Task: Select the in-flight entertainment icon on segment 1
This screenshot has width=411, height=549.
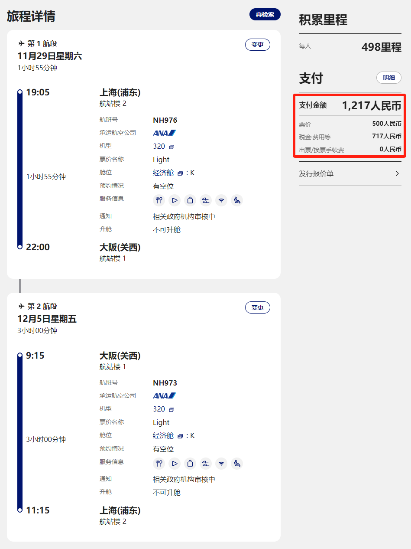Action: click(x=174, y=200)
